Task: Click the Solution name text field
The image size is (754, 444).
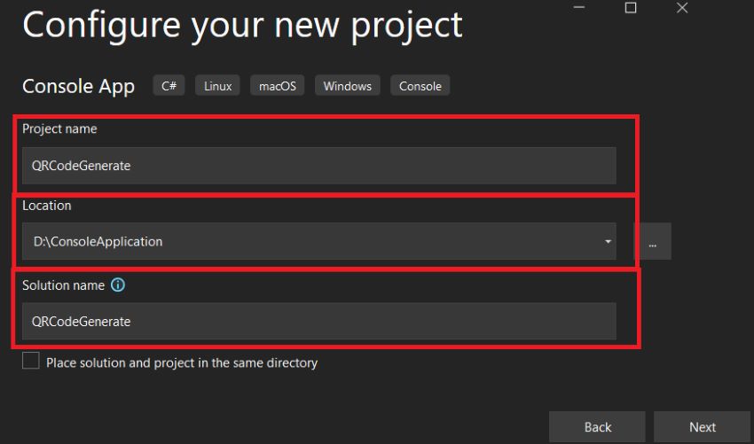Action: (x=318, y=322)
